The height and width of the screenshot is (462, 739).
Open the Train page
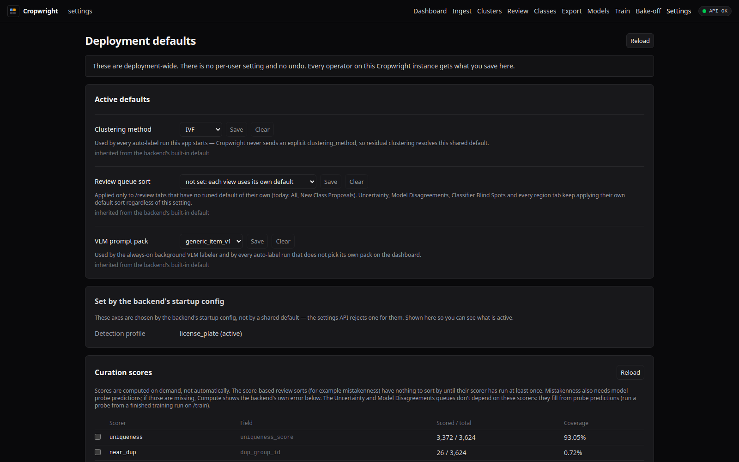coord(622,11)
